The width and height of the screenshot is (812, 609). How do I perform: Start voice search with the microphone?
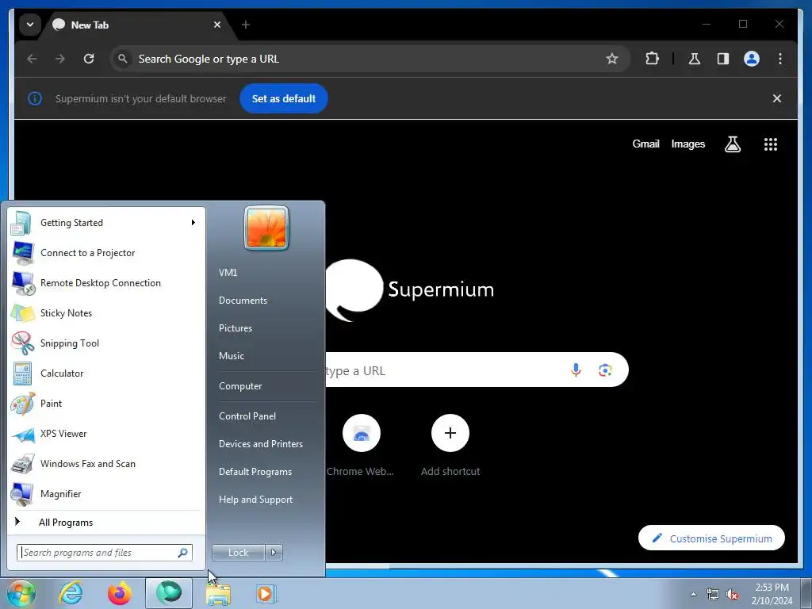pyautogui.click(x=576, y=370)
